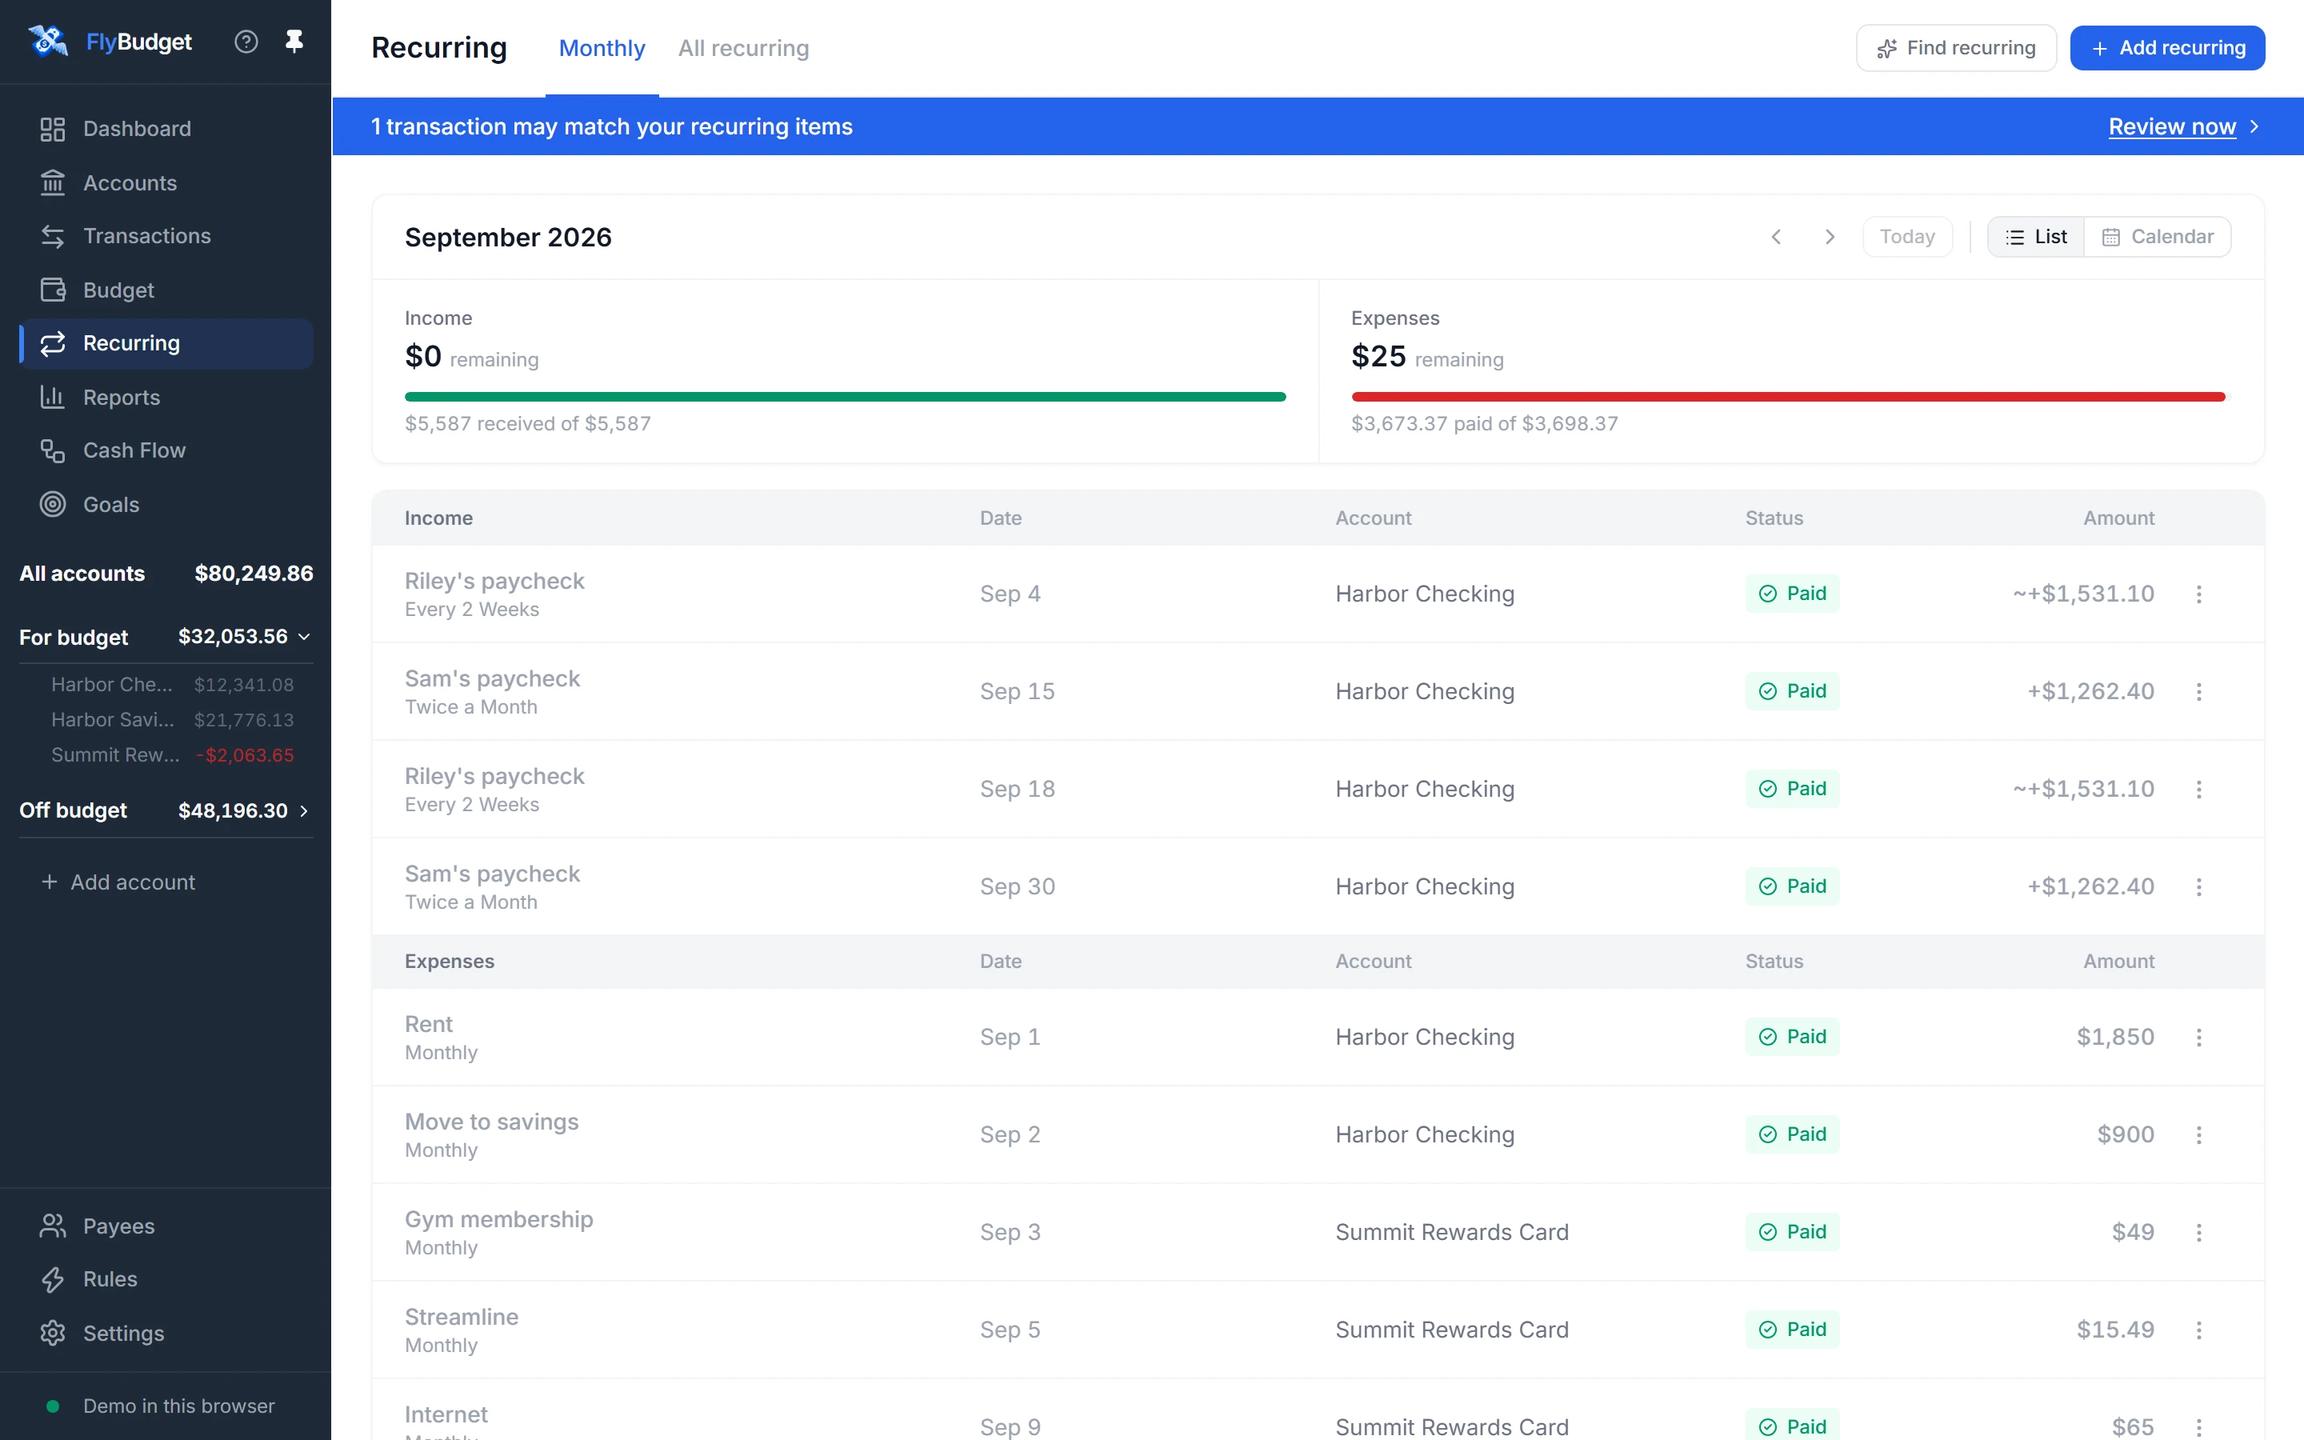Go to the next month arrow
2304x1440 pixels.
pyautogui.click(x=1829, y=237)
